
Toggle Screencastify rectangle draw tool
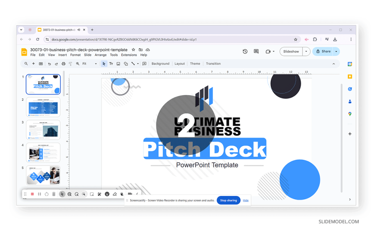point(92,194)
